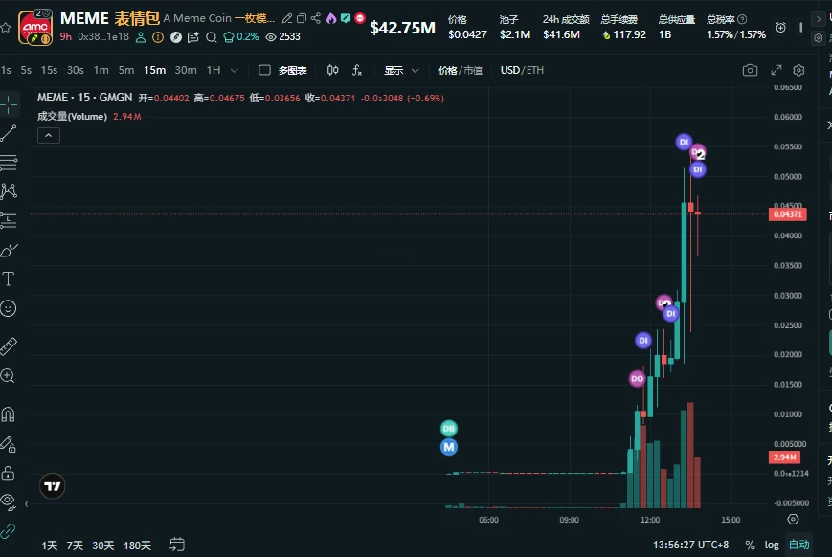The height and width of the screenshot is (557, 832).
Task: Click the TradingView logo badge
Action: click(x=53, y=486)
